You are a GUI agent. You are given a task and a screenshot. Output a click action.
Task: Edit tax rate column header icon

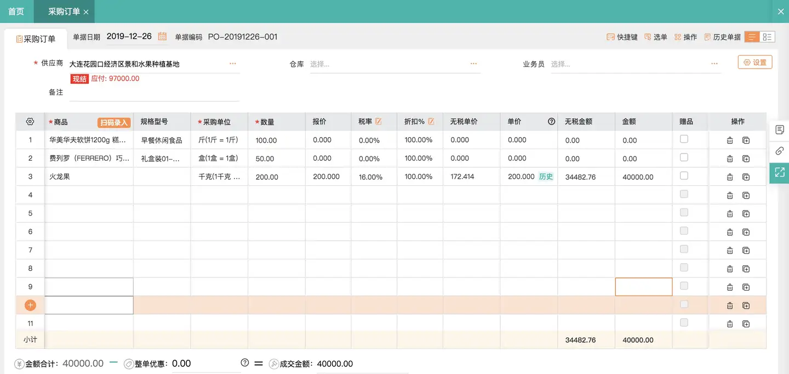point(378,121)
